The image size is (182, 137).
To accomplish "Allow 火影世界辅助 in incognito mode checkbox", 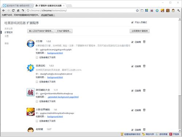I will [37, 121].
